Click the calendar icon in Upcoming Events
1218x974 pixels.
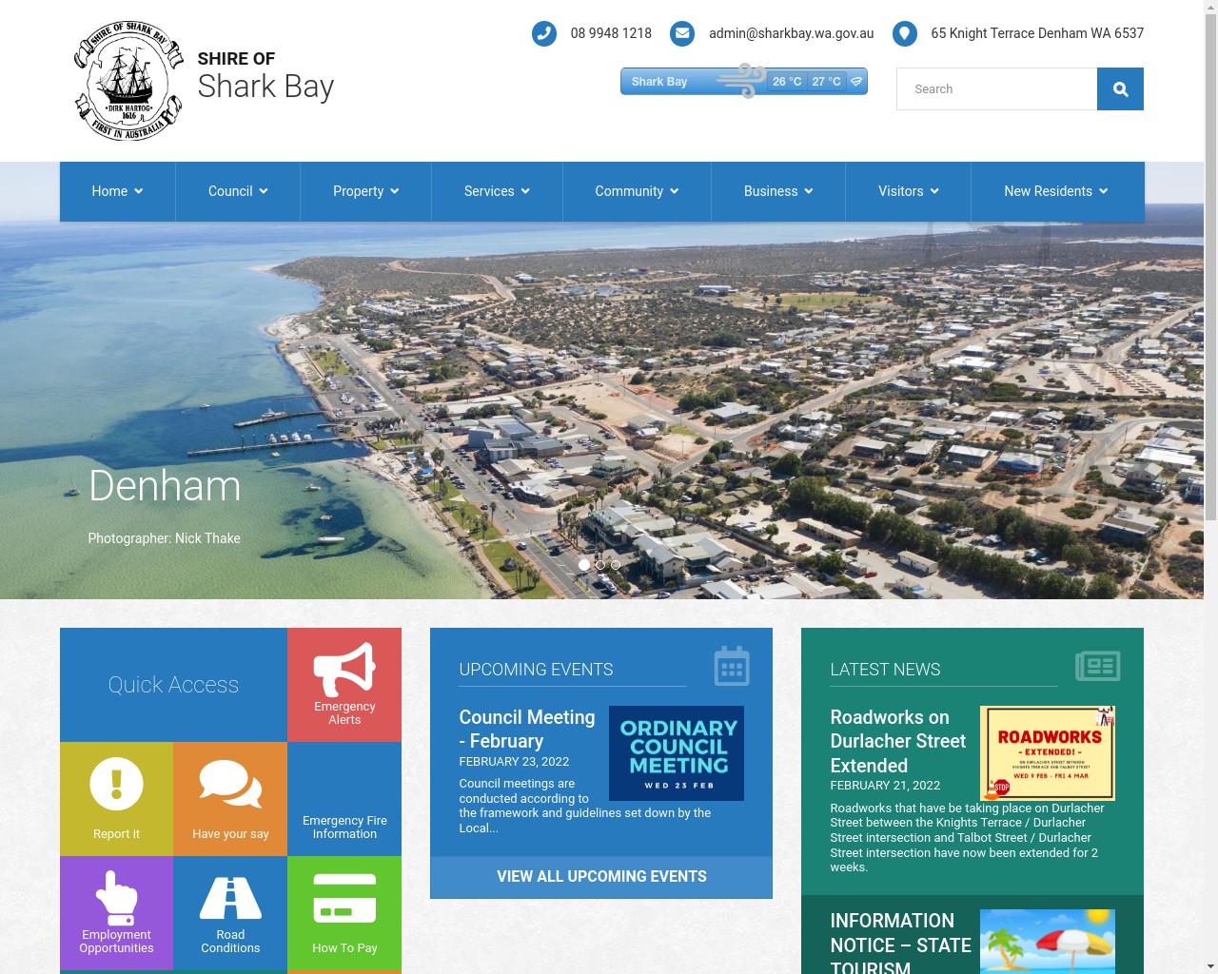pos(731,667)
